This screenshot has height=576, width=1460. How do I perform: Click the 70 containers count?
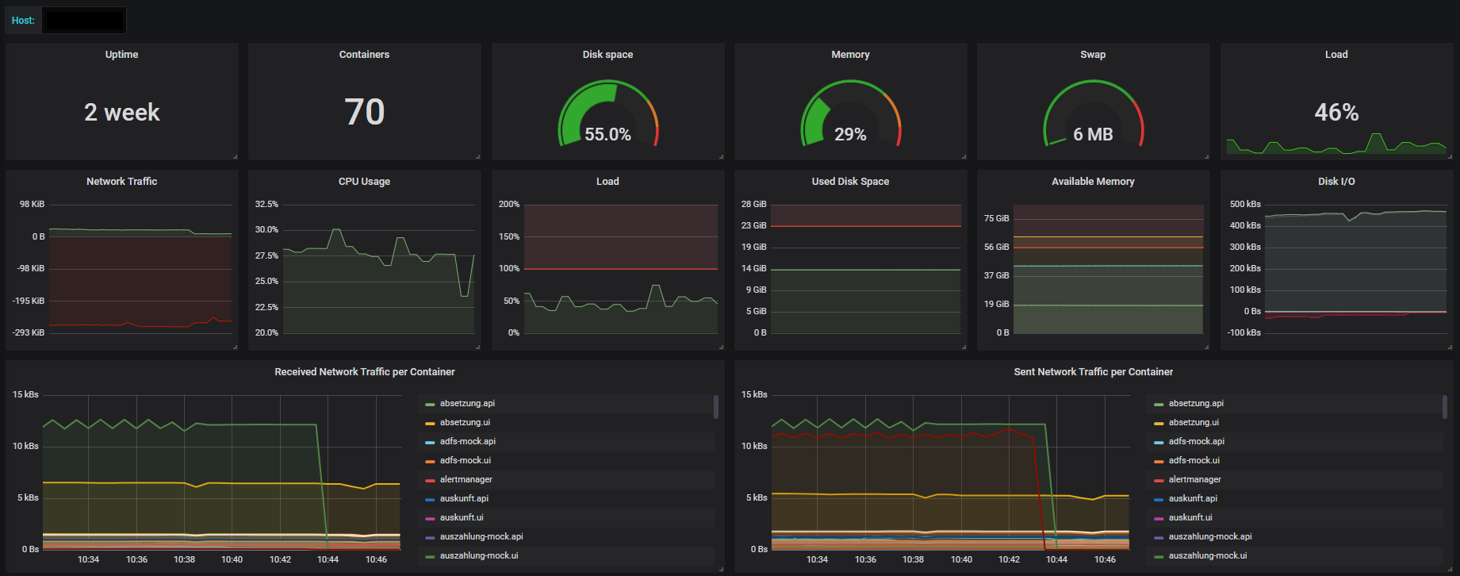point(364,112)
